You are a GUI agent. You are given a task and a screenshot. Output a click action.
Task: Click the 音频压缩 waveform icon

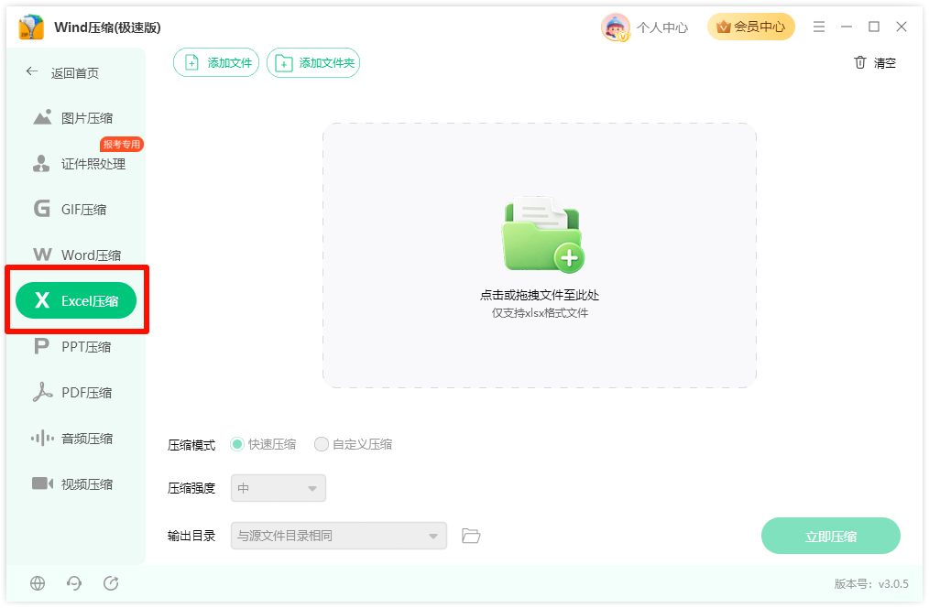pos(42,438)
